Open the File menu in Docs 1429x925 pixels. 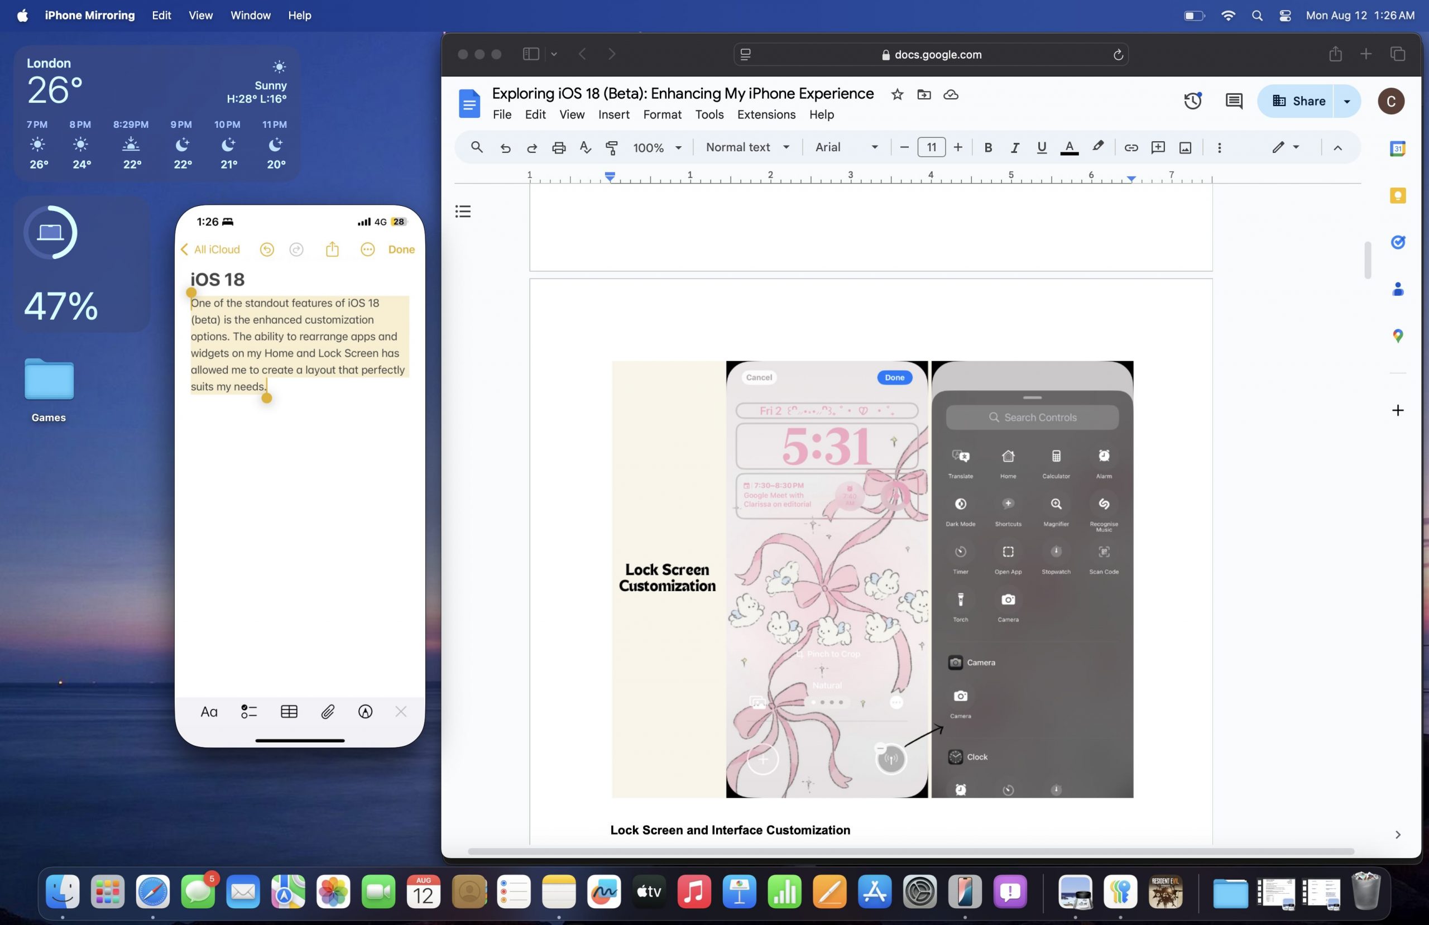(x=502, y=115)
